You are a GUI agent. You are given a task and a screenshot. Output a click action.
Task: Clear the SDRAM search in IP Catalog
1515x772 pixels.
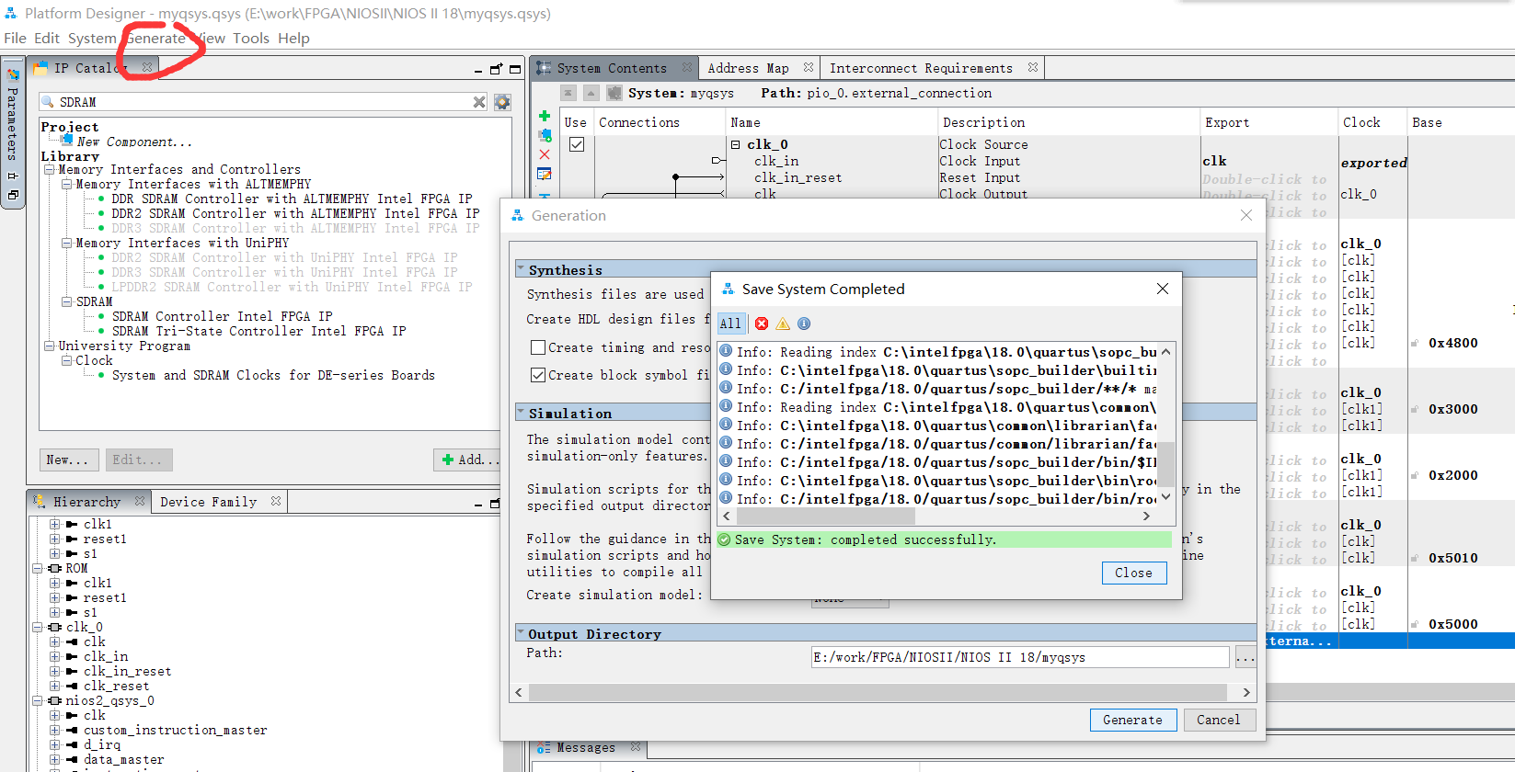479,102
